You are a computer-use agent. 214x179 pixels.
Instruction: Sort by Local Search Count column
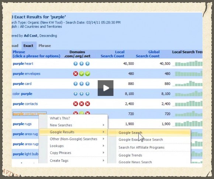[x=113, y=54]
